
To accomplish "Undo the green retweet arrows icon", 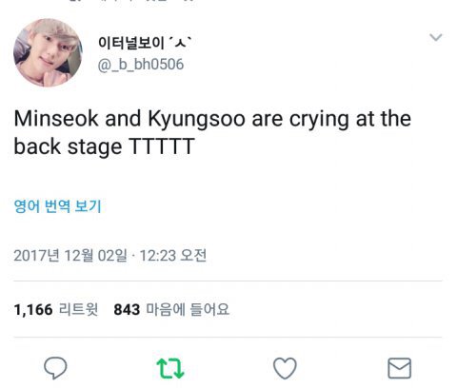I will 170,368.
